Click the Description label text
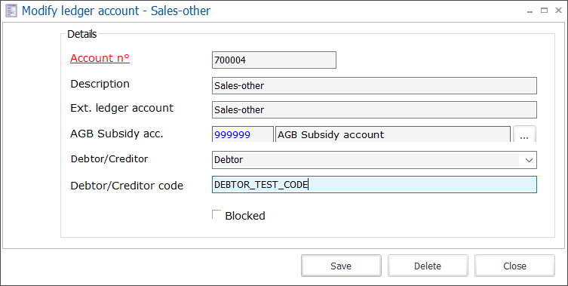568x286 pixels. 100,84
